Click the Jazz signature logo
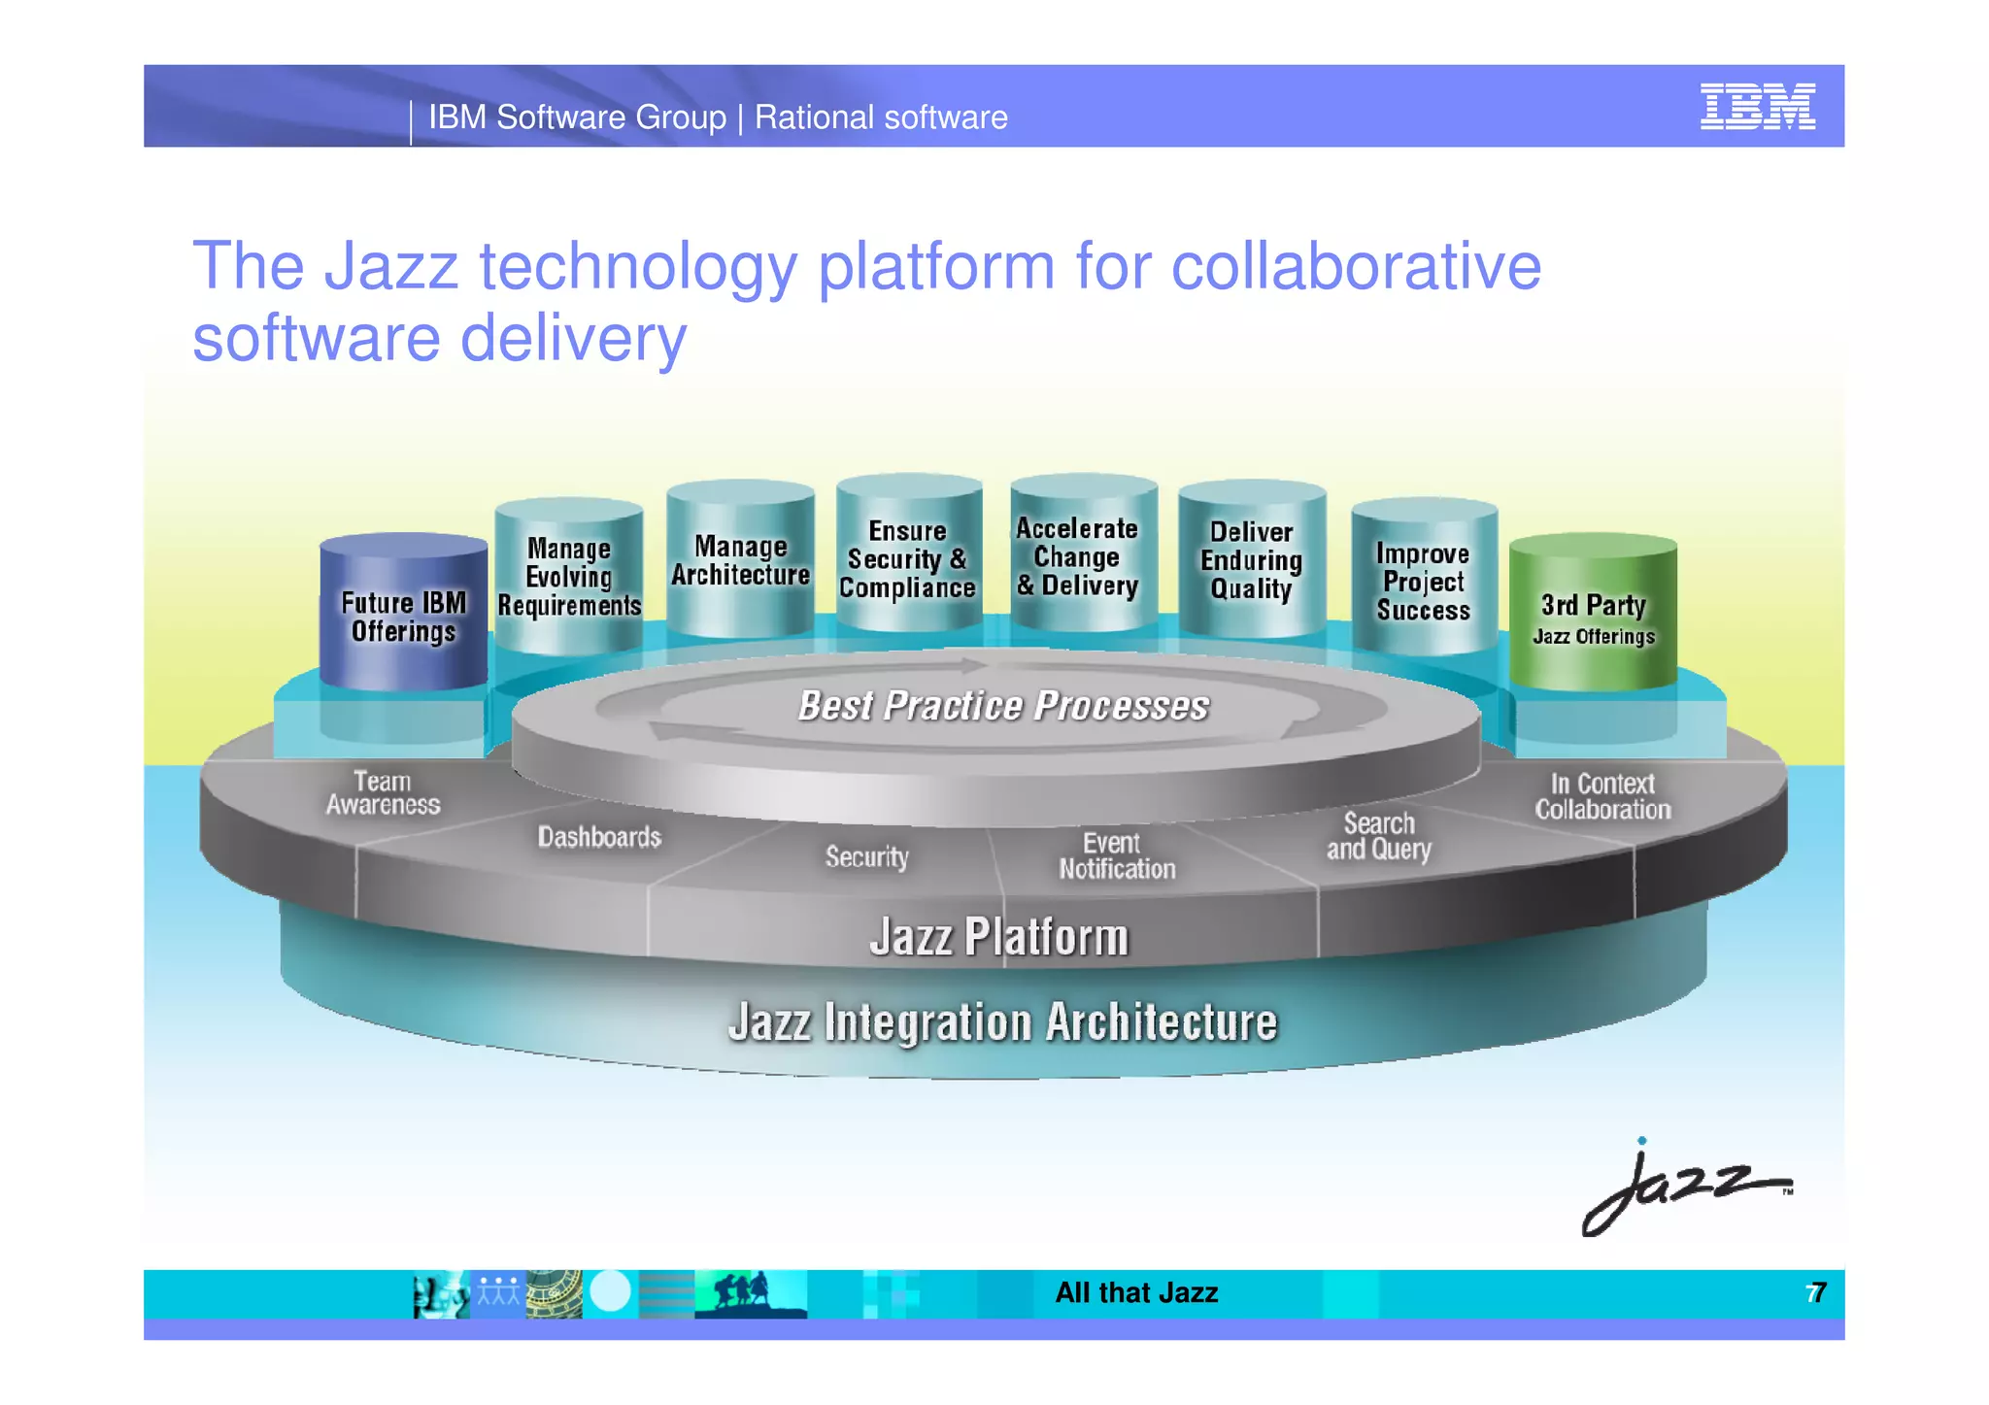 click(1687, 1188)
